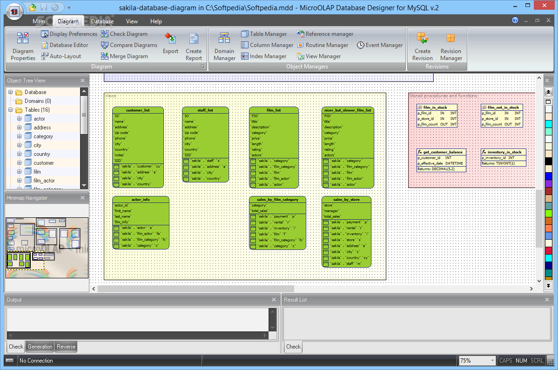Open the Reference manager
This screenshot has height=370, width=558.
pos(325,34)
